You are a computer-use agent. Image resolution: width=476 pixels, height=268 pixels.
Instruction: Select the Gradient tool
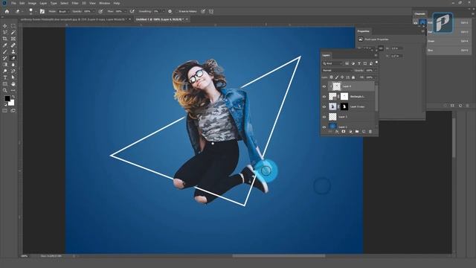pos(5,65)
